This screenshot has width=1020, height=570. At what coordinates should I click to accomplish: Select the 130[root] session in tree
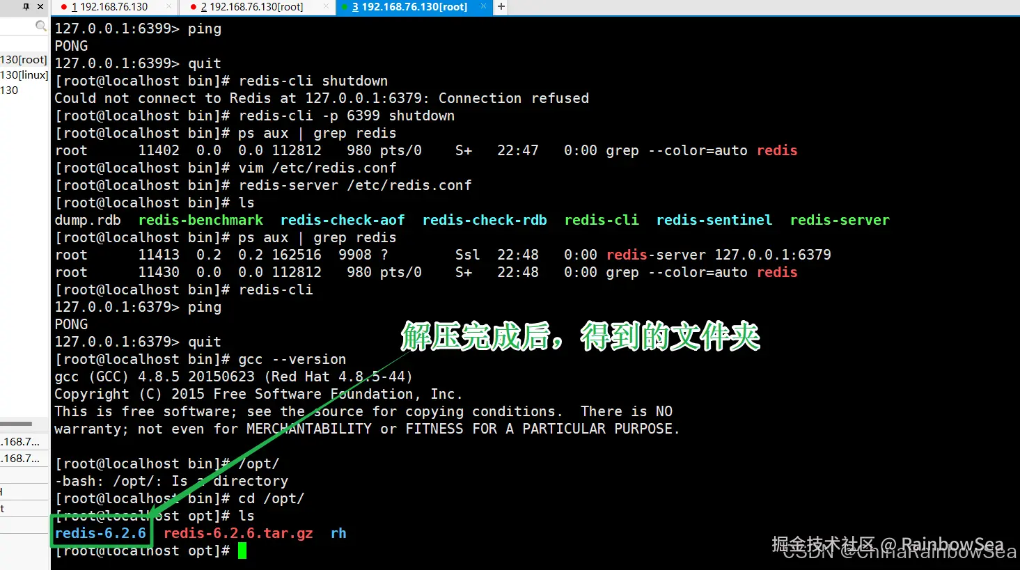[24, 60]
